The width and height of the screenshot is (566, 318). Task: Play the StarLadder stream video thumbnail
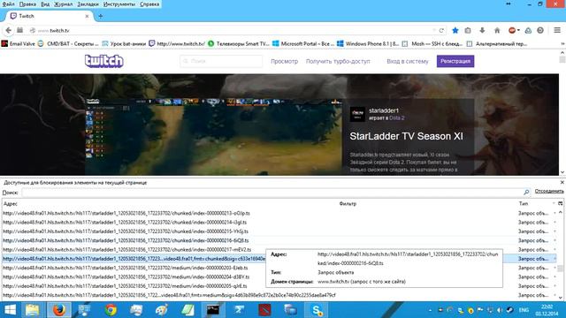pyautogui.click(x=213, y=137)
